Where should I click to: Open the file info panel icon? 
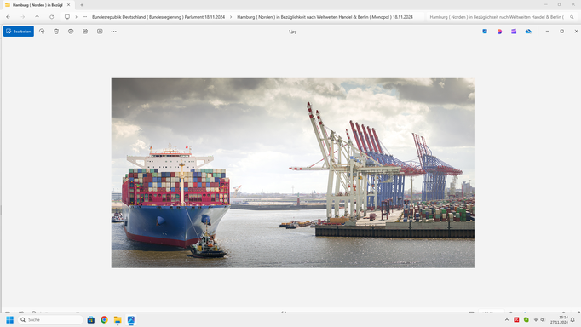pos(100,32)
